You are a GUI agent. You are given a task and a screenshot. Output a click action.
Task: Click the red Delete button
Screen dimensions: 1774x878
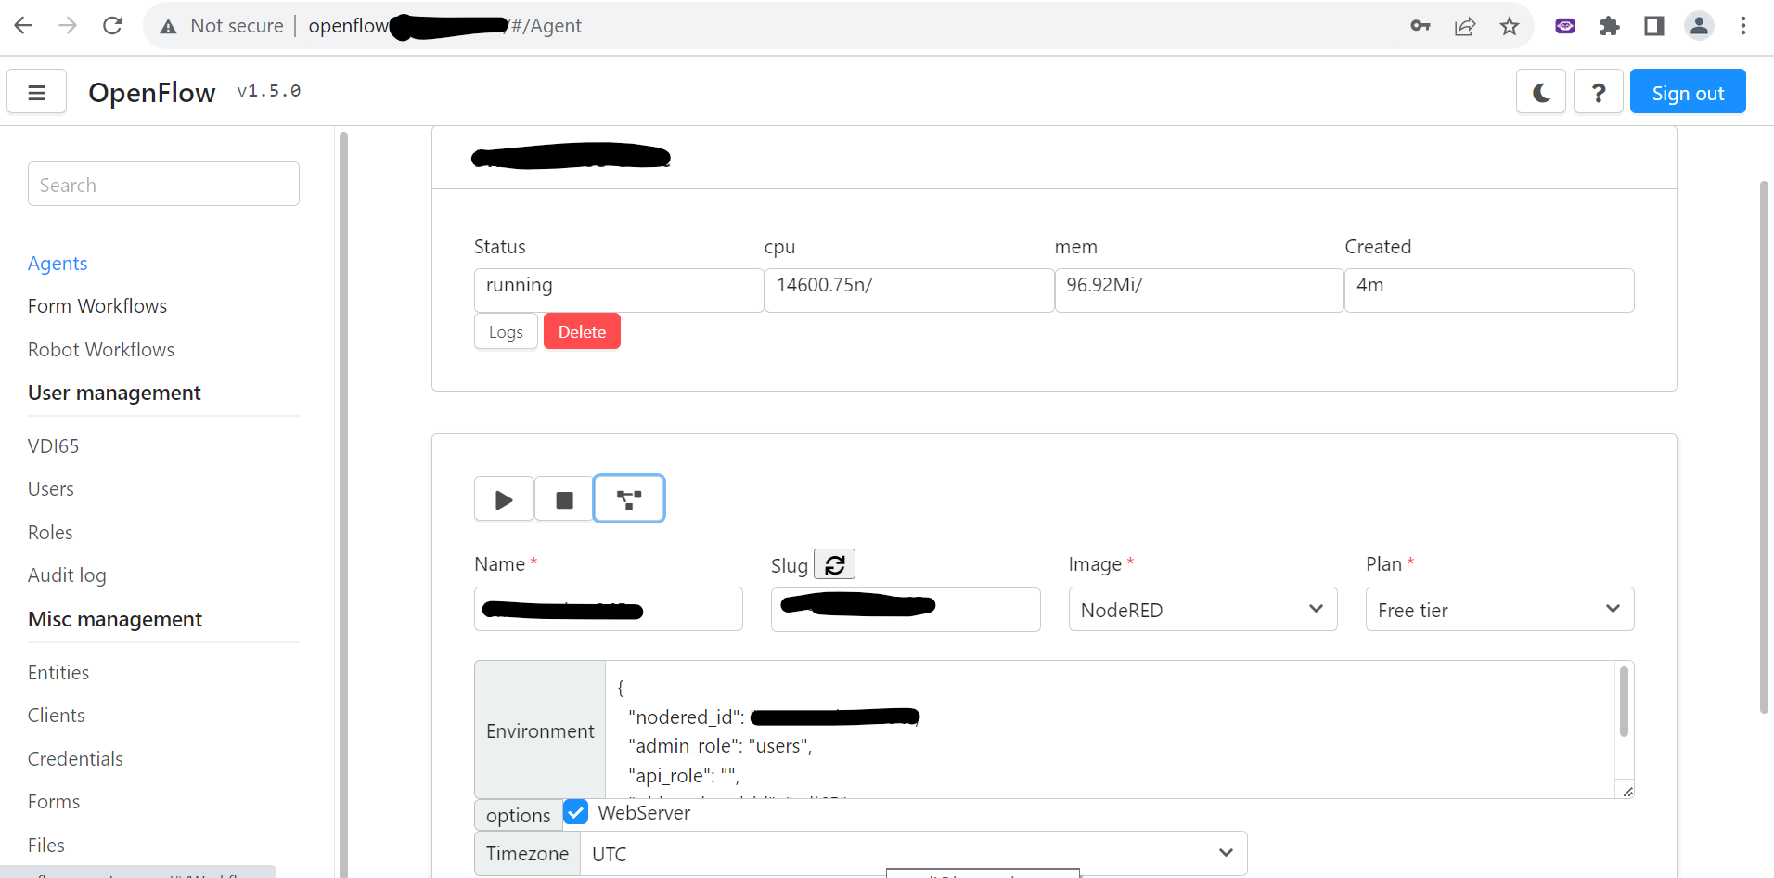pyautogui.click(x=582, y=331)
